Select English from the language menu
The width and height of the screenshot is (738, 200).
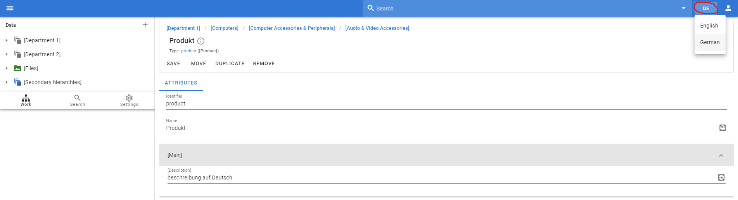click(710, 26)
